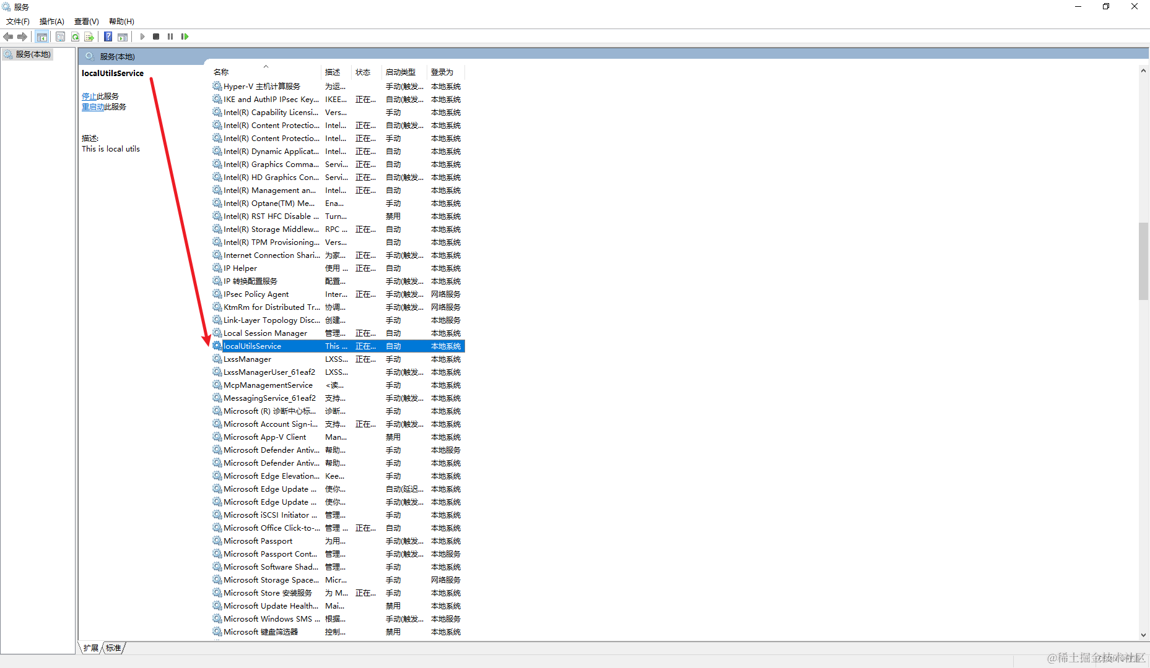Select the Microsoft Store 安装服务 row
1150x668 pixels.
click(338, 593)
